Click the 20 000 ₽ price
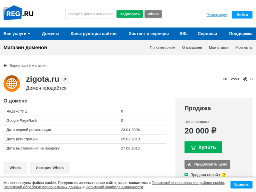256x192 pixels. pyautogui.click(x=201, y=131)
